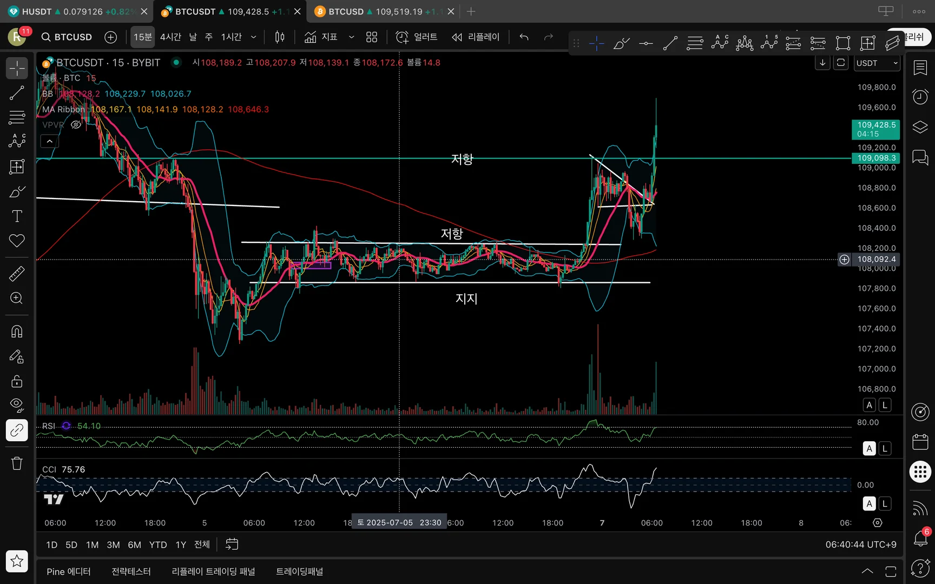This screenshot has width=935, height=584.
Task: Toggle magnet mode in left toolbar
Action: click(x=17, y=331)
